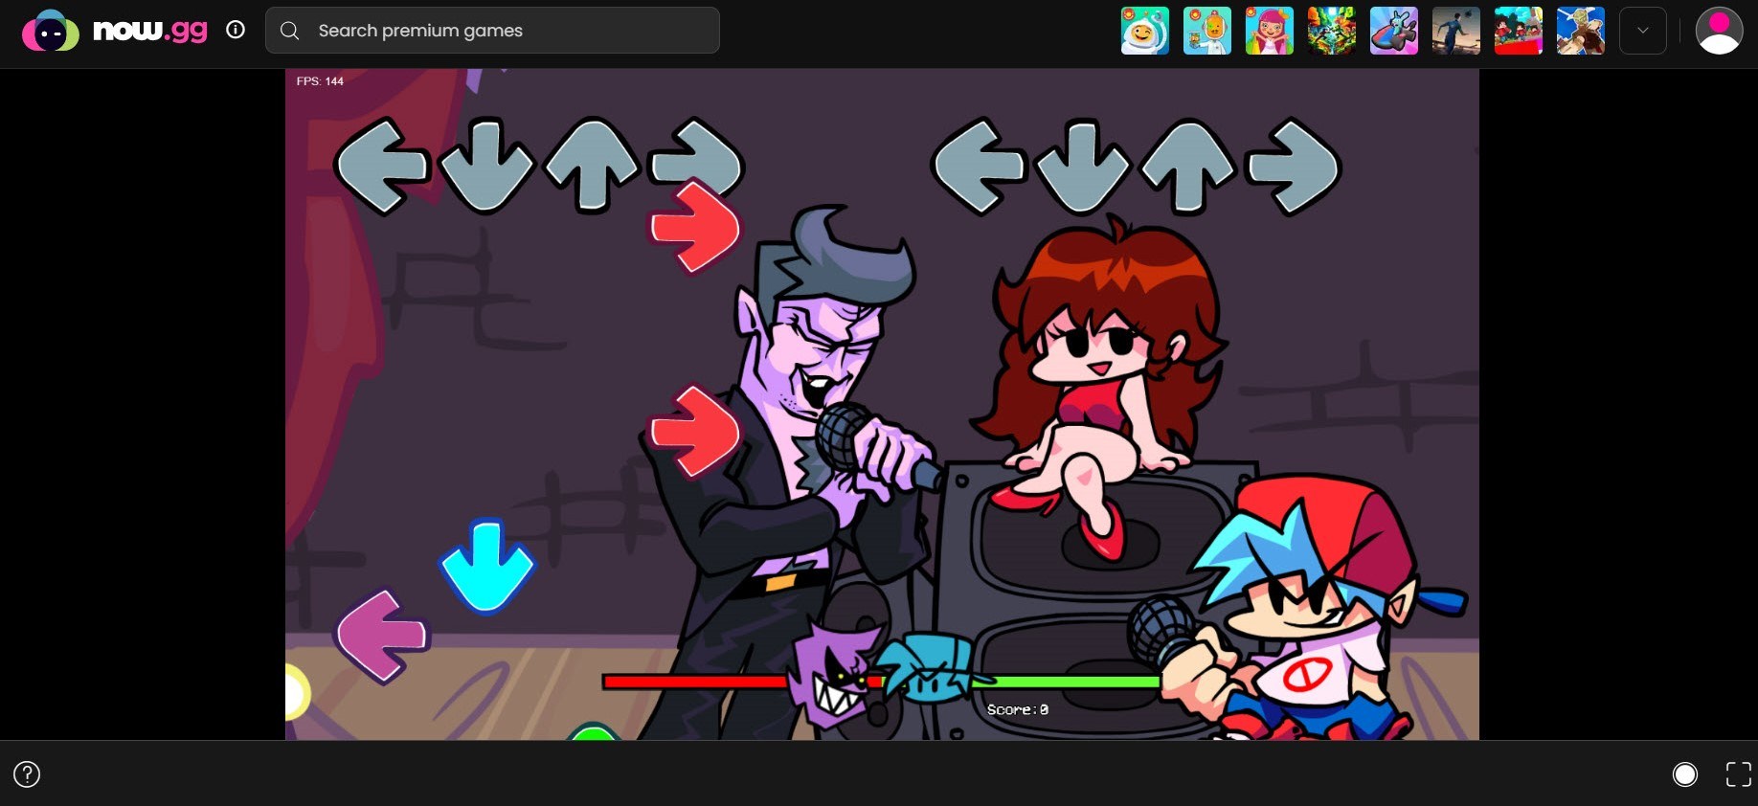
Task: Open the astronaut game thumbnail
Action: pos(1145,31)
